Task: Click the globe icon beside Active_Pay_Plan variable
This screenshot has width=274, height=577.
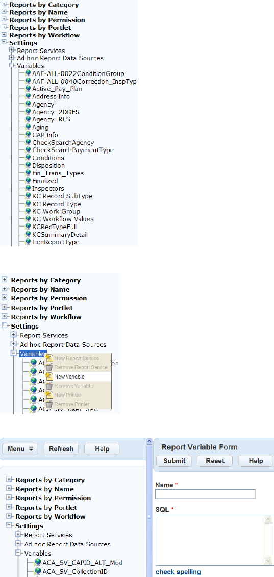Action: pyautogui.click(x=28, y=89)
